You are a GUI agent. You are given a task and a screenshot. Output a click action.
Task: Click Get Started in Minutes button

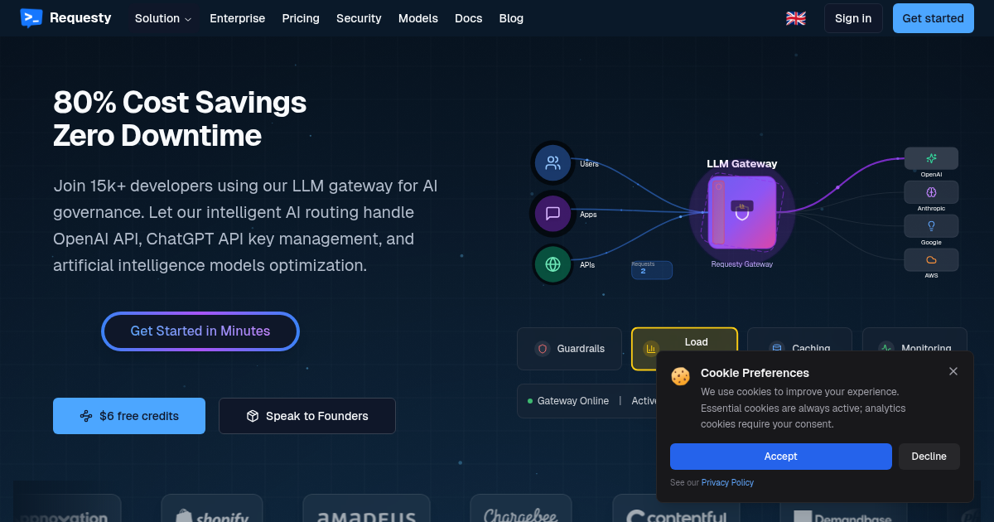[200, 331]
